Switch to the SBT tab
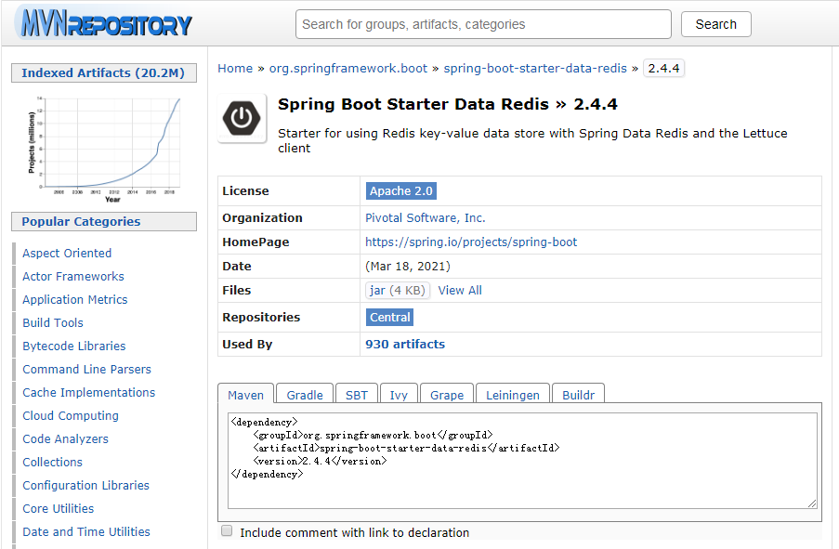Image resolution: width=839 pixels, height=549 pixels. 357,395
